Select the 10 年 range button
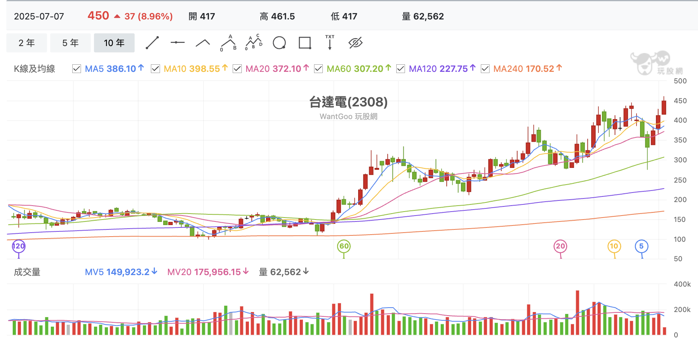The width and height of the screenshot is (698, 339). point(114,43)
